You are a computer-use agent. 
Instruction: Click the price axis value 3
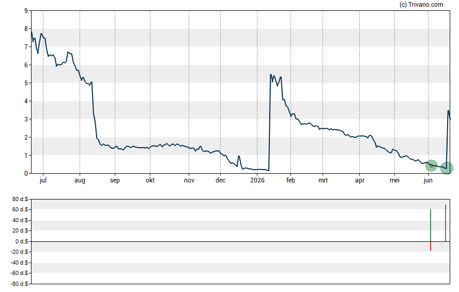[26, 119]
